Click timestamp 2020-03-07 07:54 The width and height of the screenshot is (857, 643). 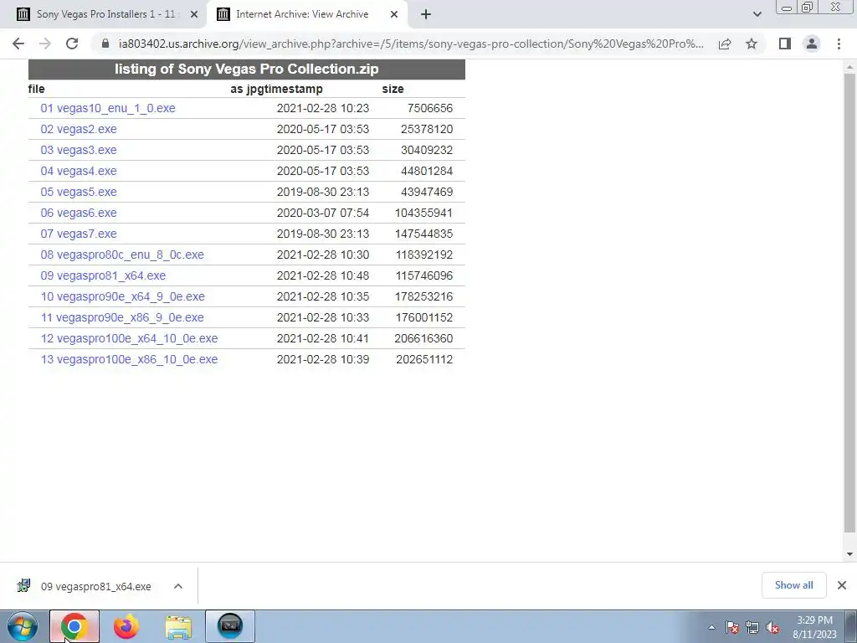pos(322,213)
